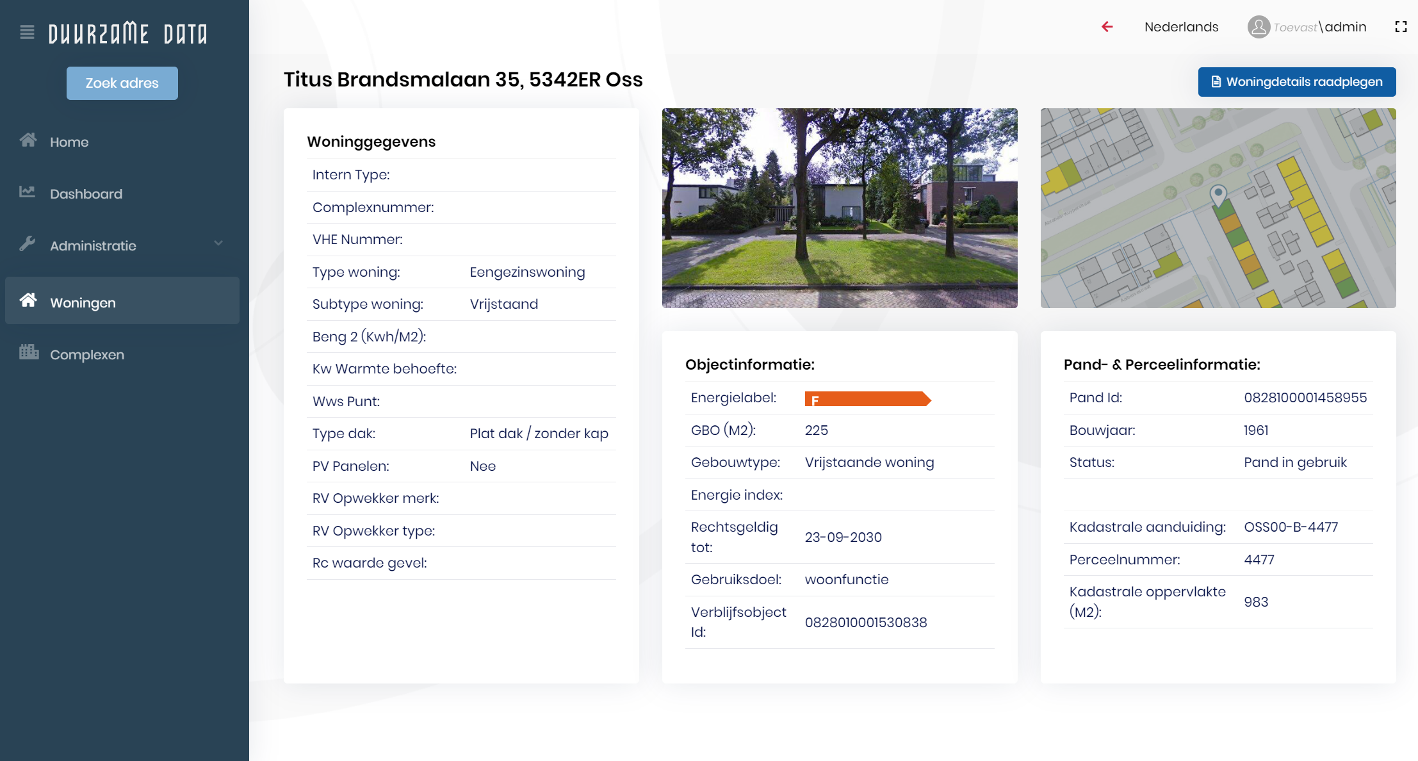The width and height of the screenshot is (1418, 761).
Task: Click the Complexen building icon
Action: click(28, 352)
